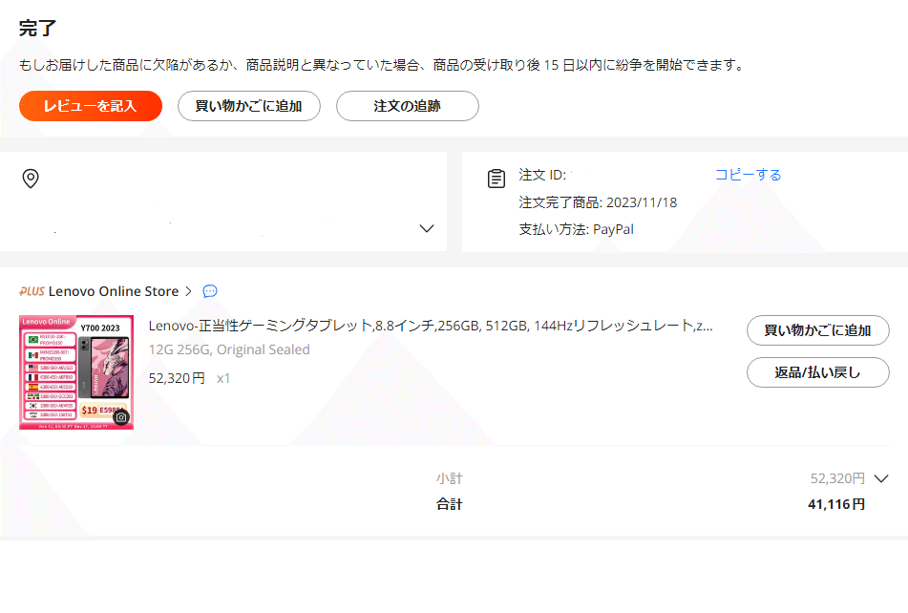Click the camera icon on the product thumbnail
Image resolution: width=908 pixels, height=613 pixels.
point(121,416)
